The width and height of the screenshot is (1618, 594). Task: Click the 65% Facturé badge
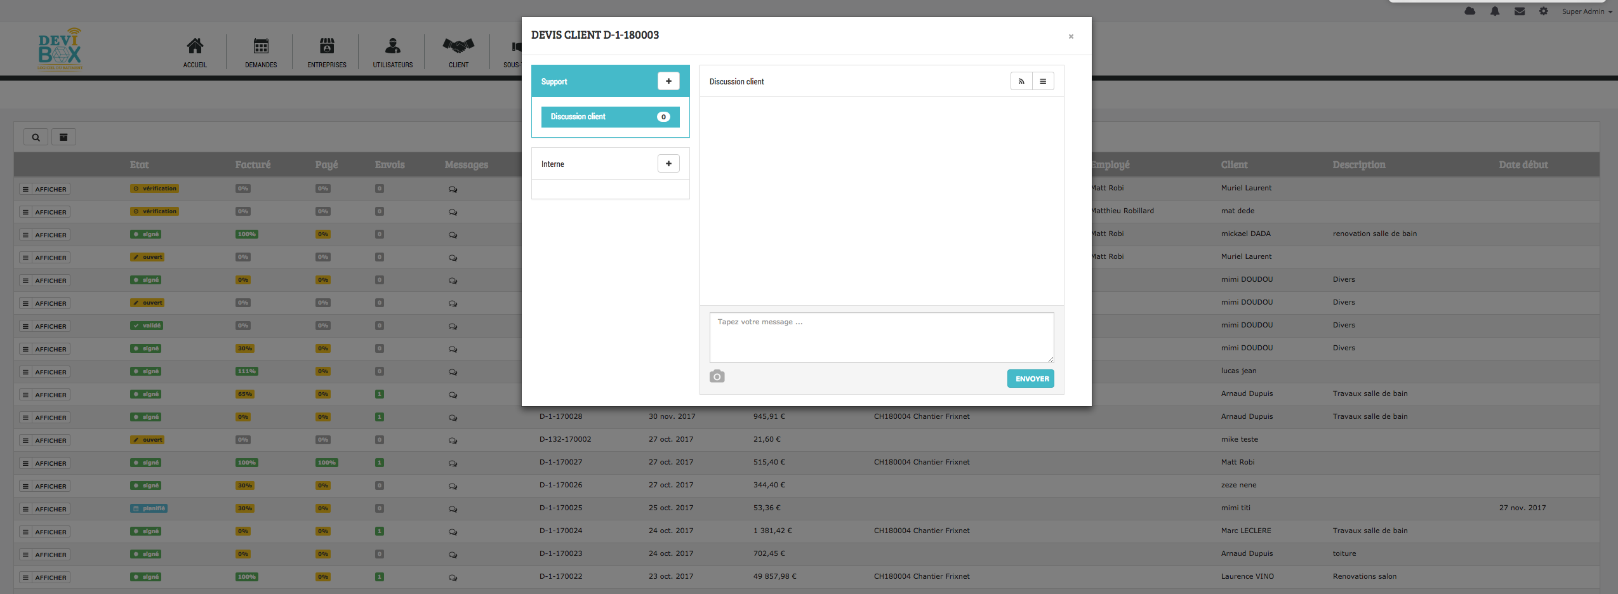[x=245, y=394]
